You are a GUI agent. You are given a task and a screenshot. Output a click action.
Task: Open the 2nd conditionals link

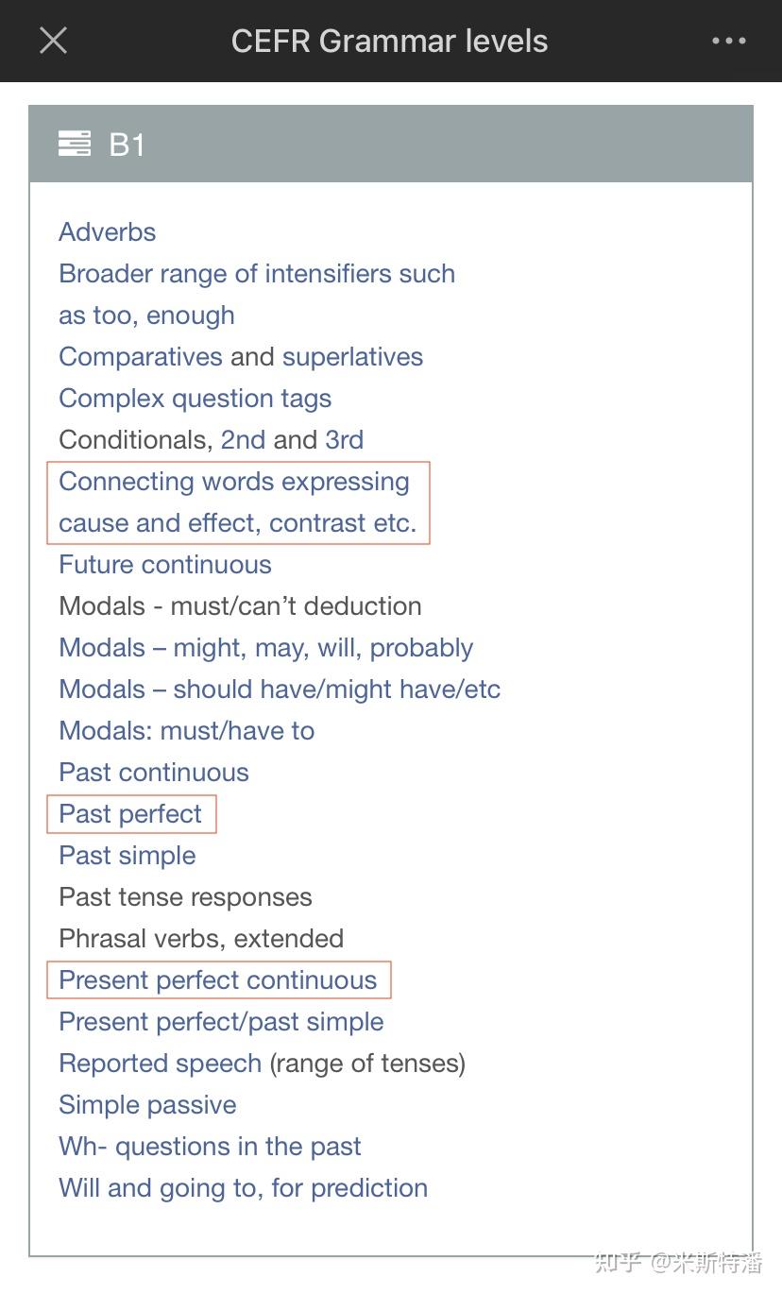[243, 440]
